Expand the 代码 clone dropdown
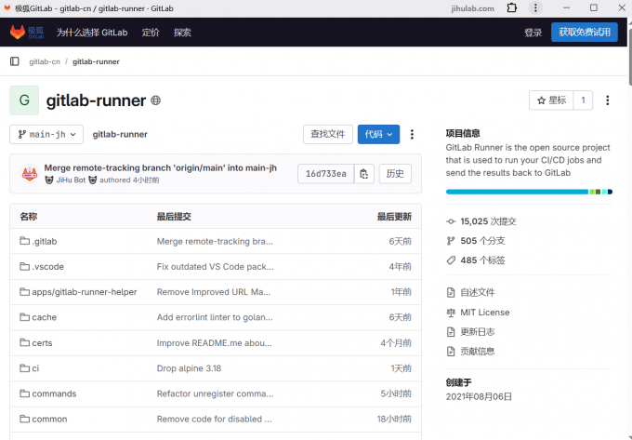 coord(378,134)
